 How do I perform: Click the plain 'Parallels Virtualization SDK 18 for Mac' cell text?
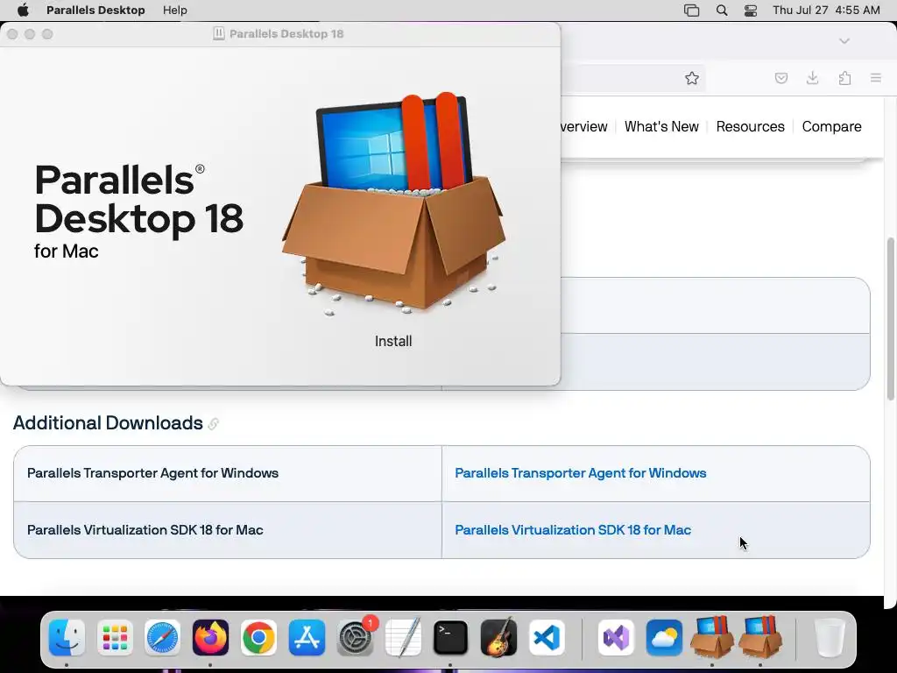coord(145,530)
